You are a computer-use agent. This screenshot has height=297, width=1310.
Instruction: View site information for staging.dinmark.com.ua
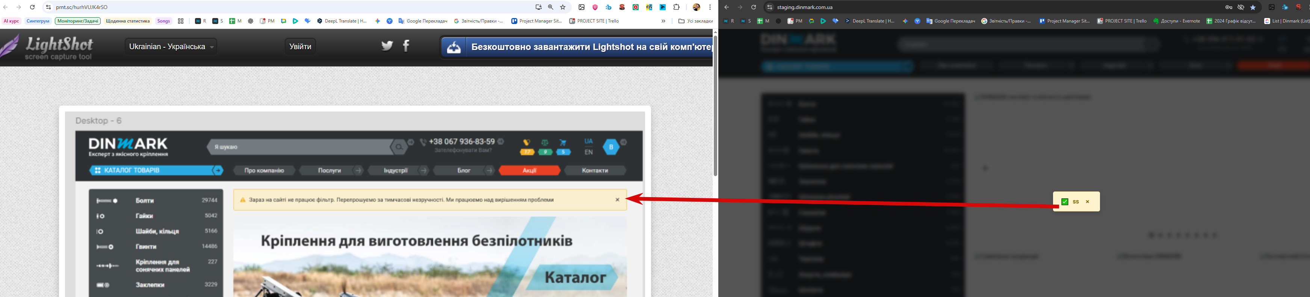coord(769,7)
